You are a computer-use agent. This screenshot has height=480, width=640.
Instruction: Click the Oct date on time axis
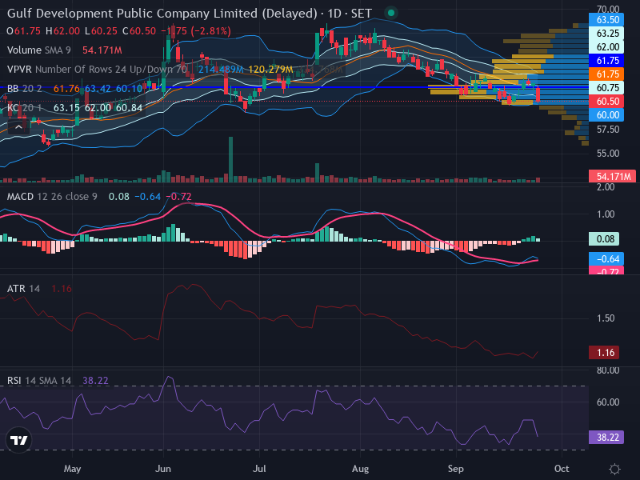[x=562, y=469]
